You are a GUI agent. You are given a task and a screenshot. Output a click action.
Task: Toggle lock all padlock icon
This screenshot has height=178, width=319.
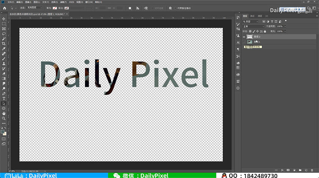(x=265, y=31)
